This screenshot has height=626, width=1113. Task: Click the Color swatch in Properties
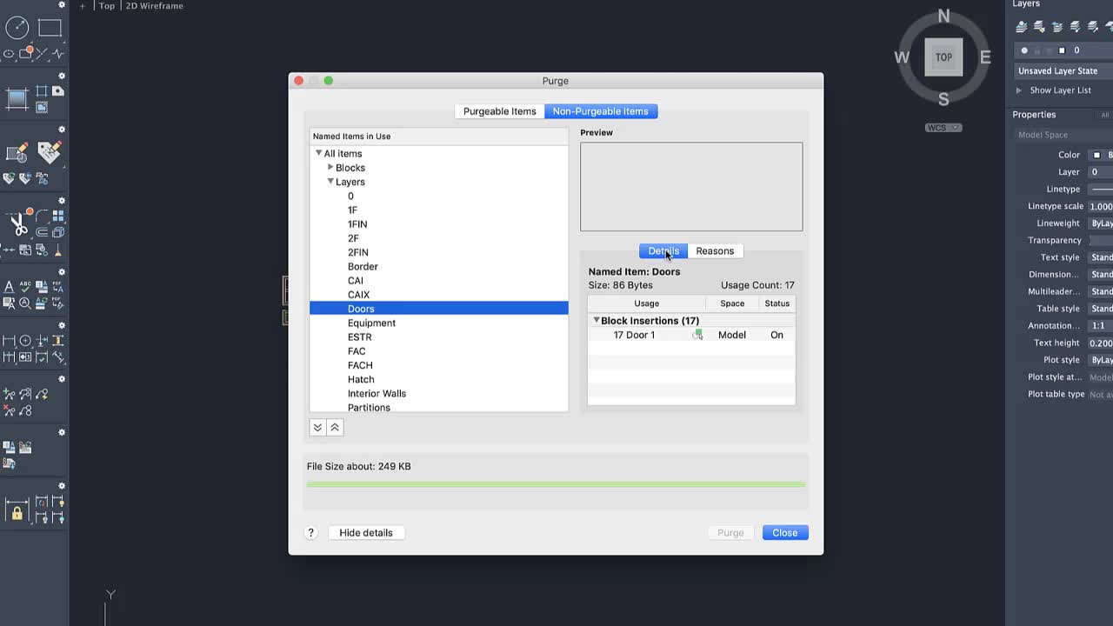1096,155
